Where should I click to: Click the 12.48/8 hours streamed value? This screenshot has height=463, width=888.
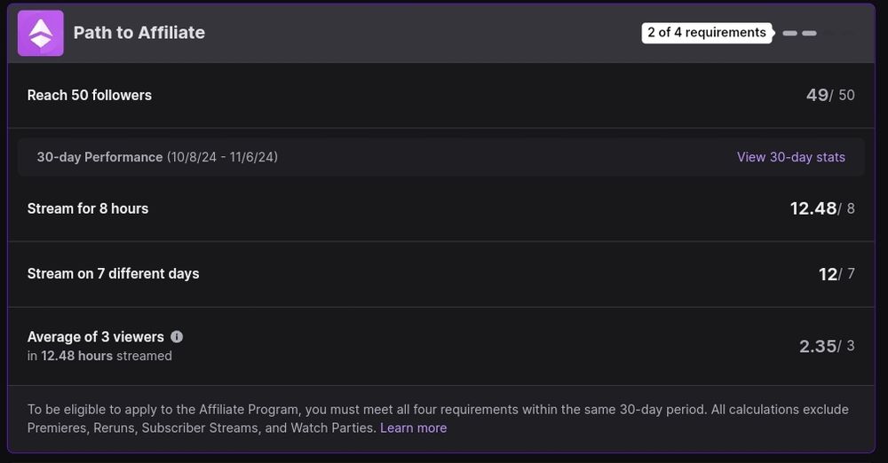point(821,208)
